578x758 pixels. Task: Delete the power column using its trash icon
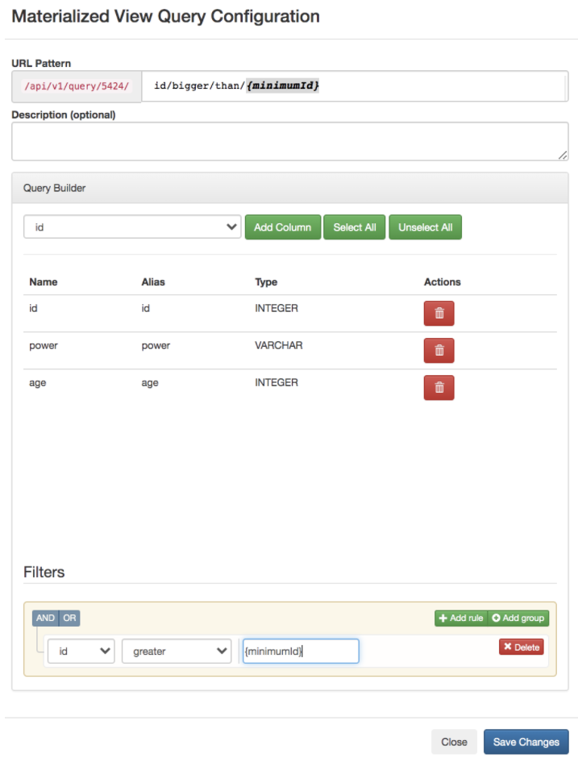439,350
